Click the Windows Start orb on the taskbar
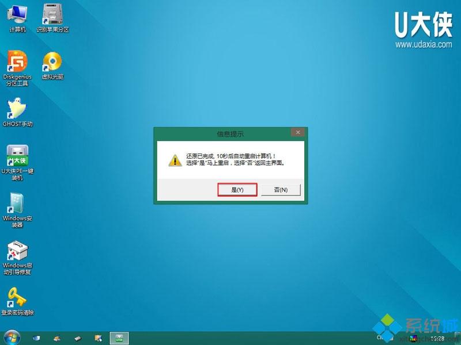The height and width of the screenshot is (345, 461). pyautogui.click(x=12, y=336)
